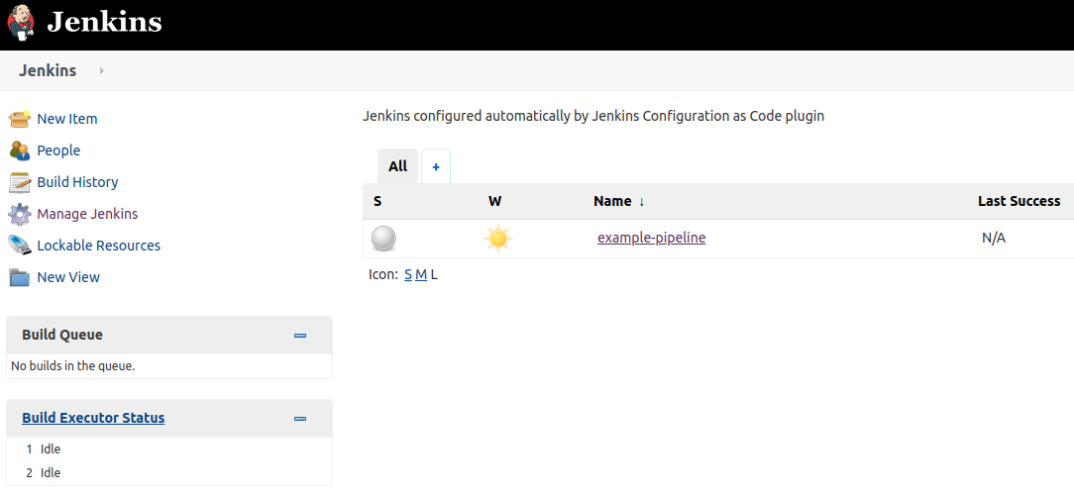Open the New Item link
This screenshot has height=498, width=1074.
tap(67, 119)
